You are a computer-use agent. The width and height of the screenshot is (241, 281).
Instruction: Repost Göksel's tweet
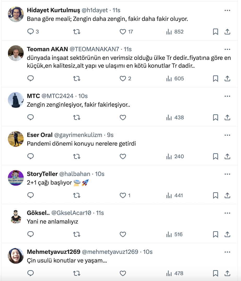77,234
